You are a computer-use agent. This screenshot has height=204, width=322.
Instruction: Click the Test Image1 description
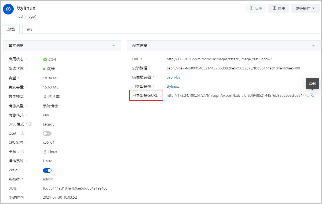27,16
